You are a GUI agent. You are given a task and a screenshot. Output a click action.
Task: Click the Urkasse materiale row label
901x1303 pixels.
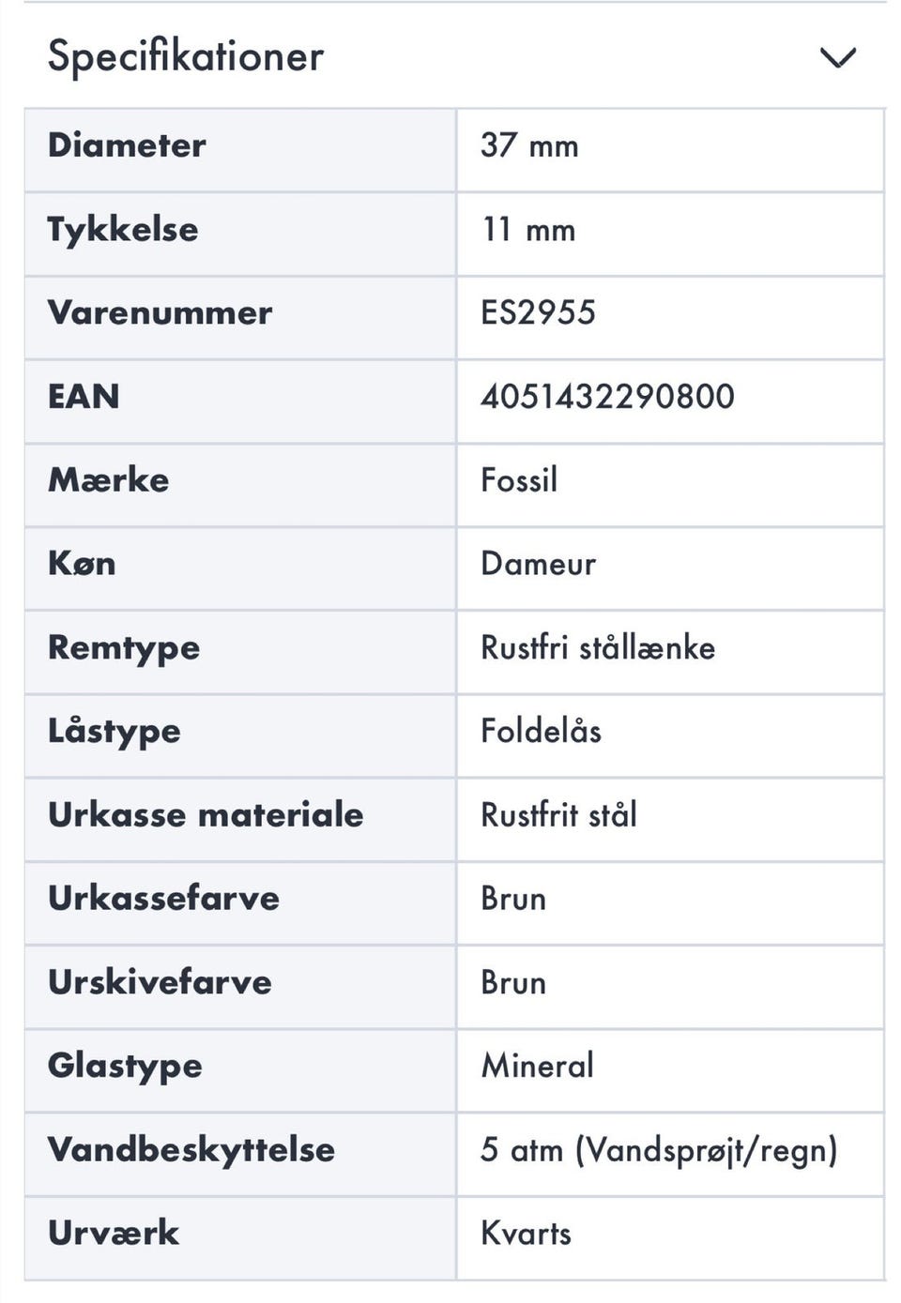(206, 814)
